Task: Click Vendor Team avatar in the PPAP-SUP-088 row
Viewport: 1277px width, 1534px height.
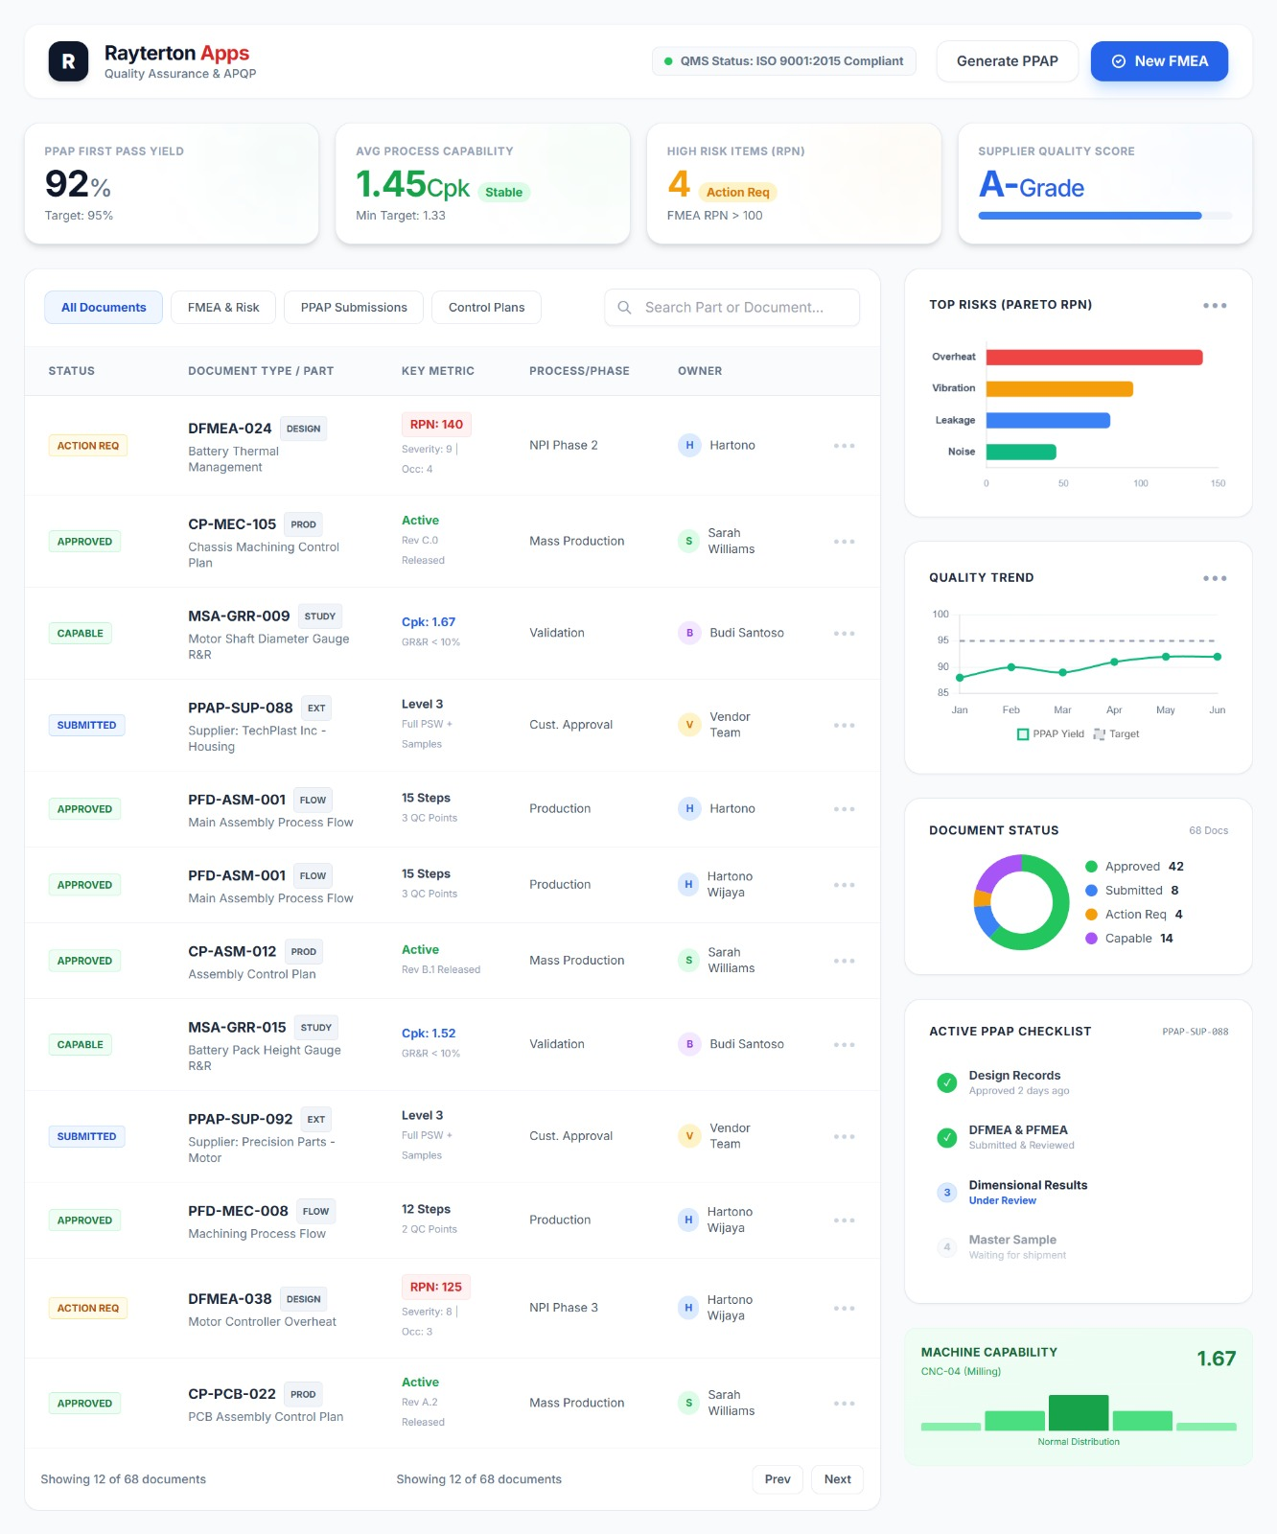Action: coord(688,725)
